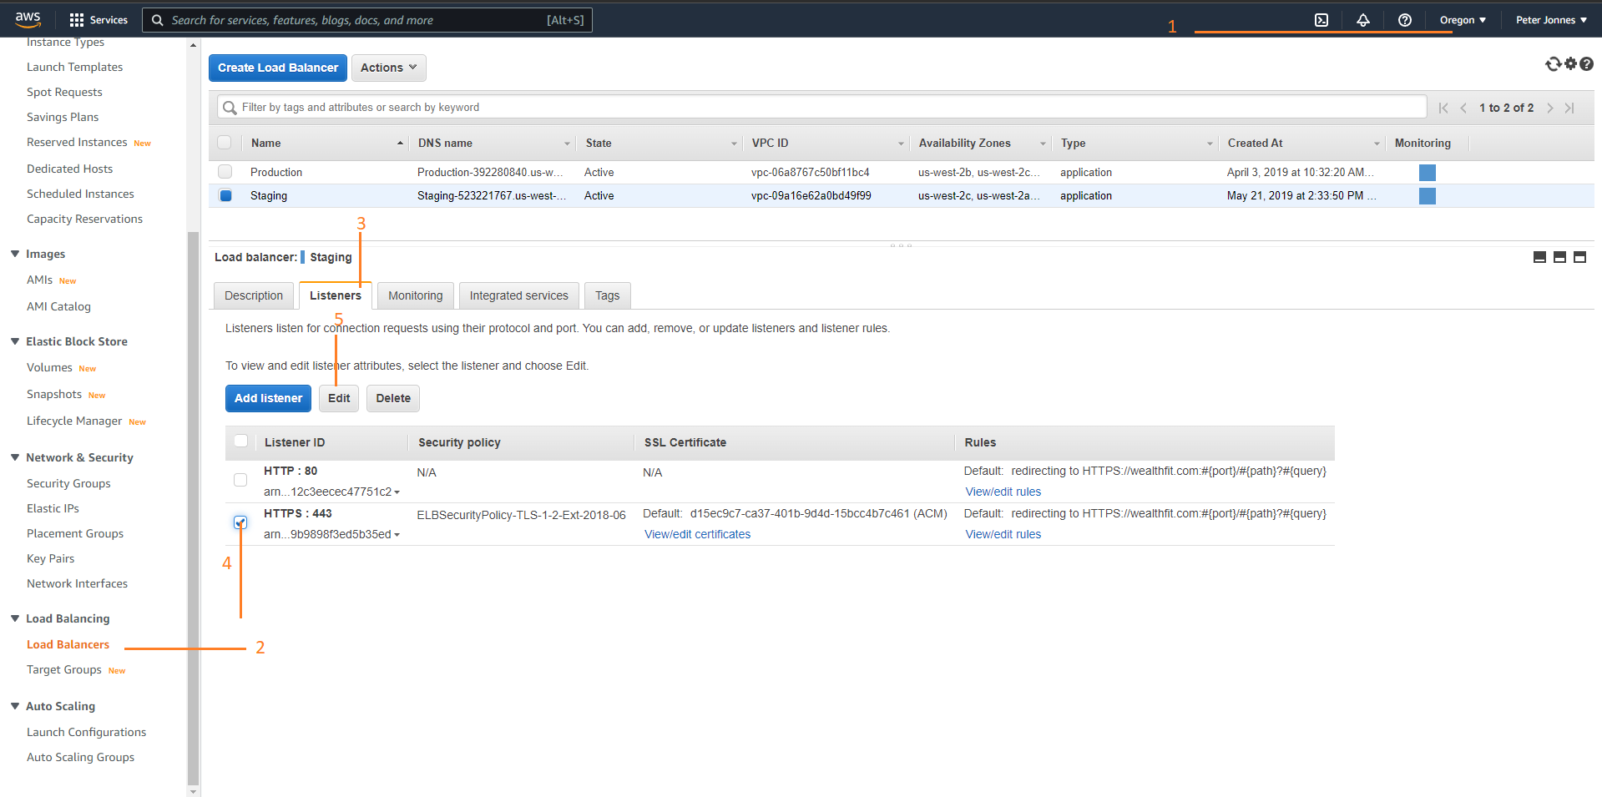Click the Services grid icon
Viewport: 1602px width, 797px height.
coord(77,20)
